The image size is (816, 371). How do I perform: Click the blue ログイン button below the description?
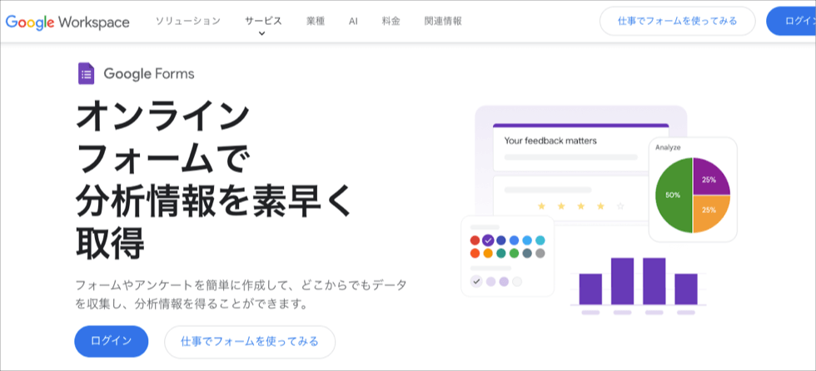click(112, 341)
